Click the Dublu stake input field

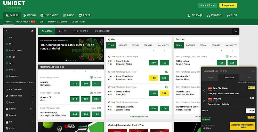(250, 111)
